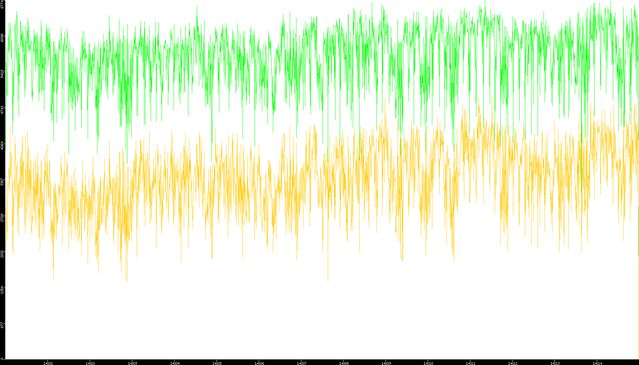
Task: Click the 1354 value axis label
Action: click(2, 290)
